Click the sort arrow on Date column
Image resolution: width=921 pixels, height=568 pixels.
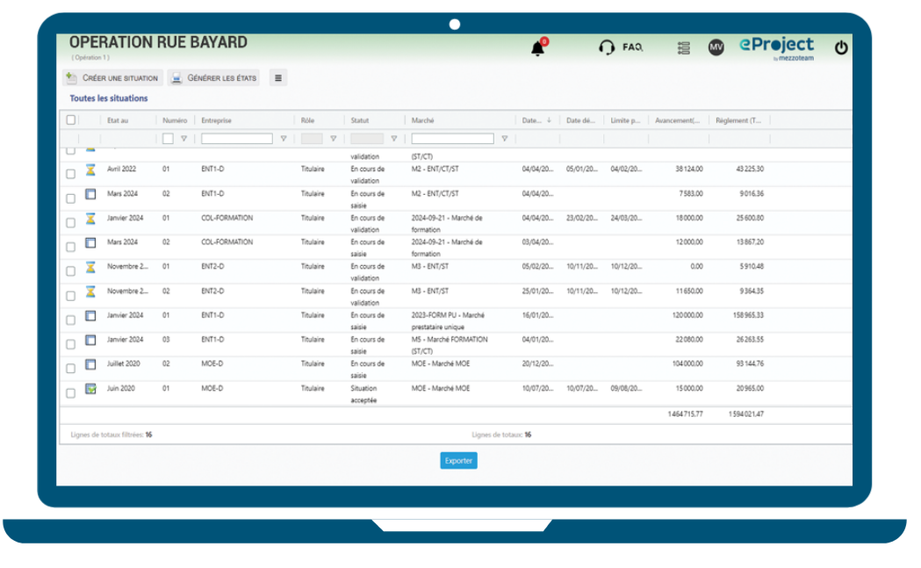(550, 120)
